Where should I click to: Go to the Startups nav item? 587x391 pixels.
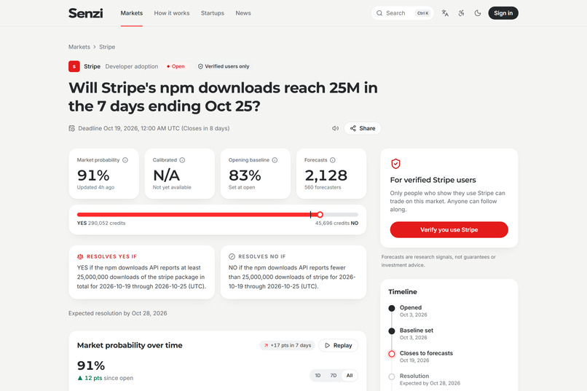pos(212,13)
